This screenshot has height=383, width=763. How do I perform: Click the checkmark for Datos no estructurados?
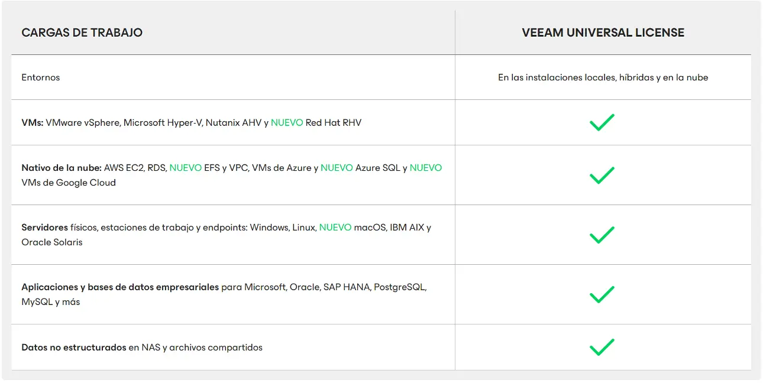[602, 347]
